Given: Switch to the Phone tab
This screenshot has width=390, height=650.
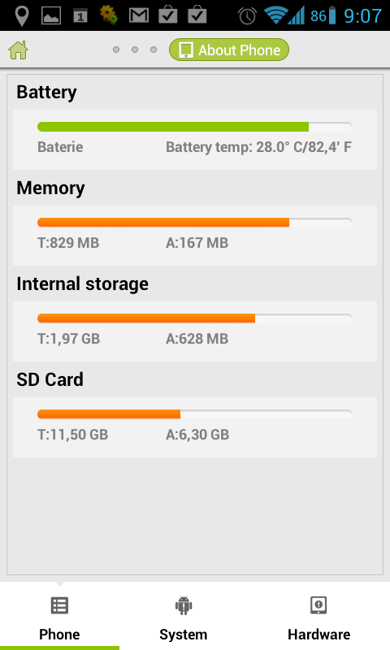Looking at the screenshot, I should (59, 616).
